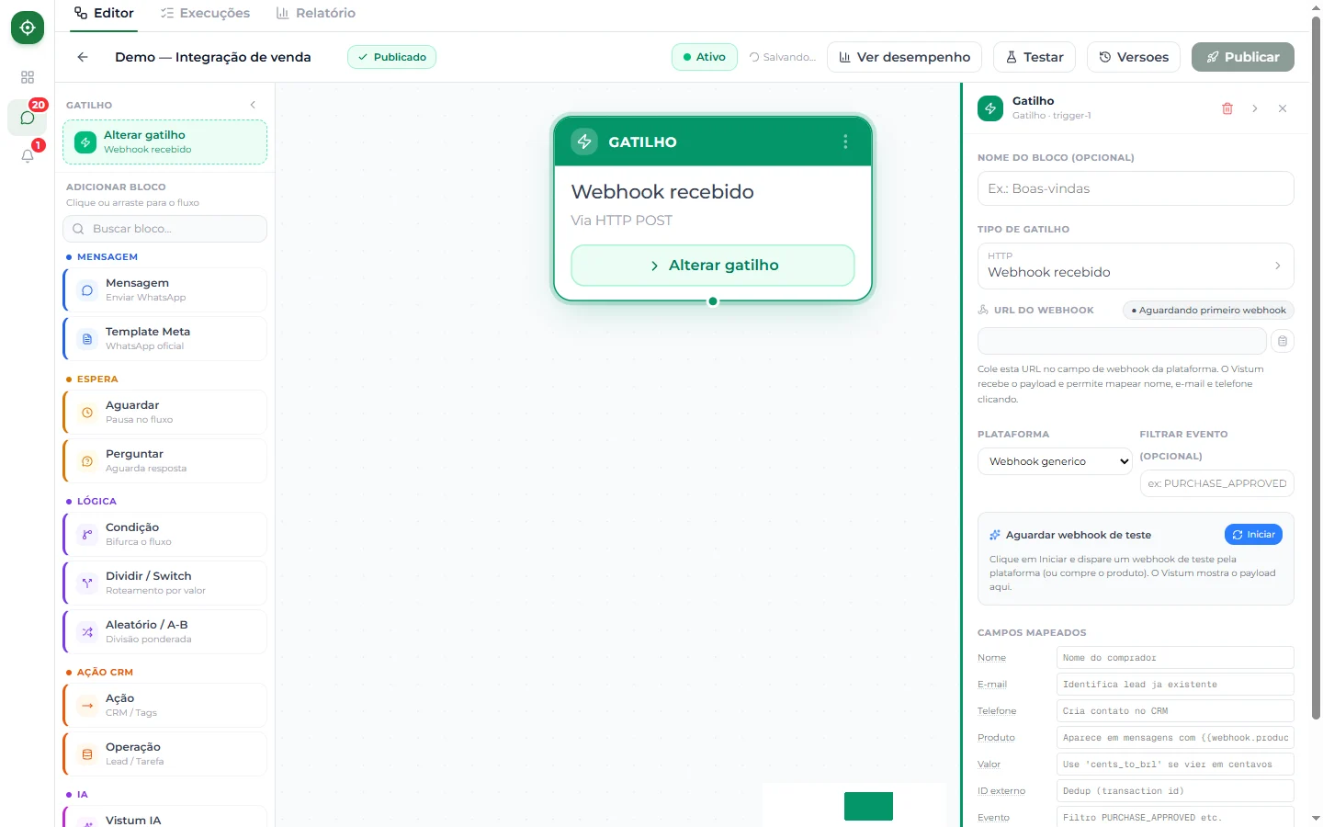This screenshot has width=1323, height=827.
Task: Open Versoes history
Action: pos(1134,57)
